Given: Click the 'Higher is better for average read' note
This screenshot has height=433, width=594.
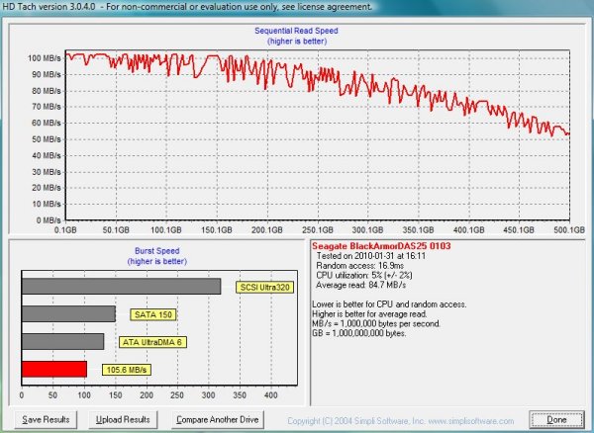Looking at the screenshot, I should click(x=369, y=314).
